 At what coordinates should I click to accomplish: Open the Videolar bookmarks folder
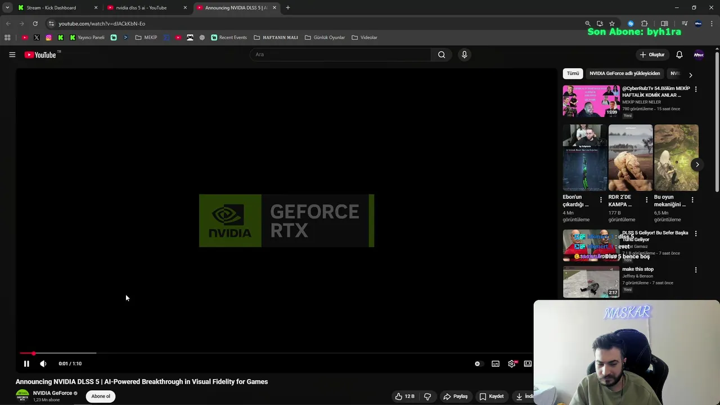(x=364, y=38)
